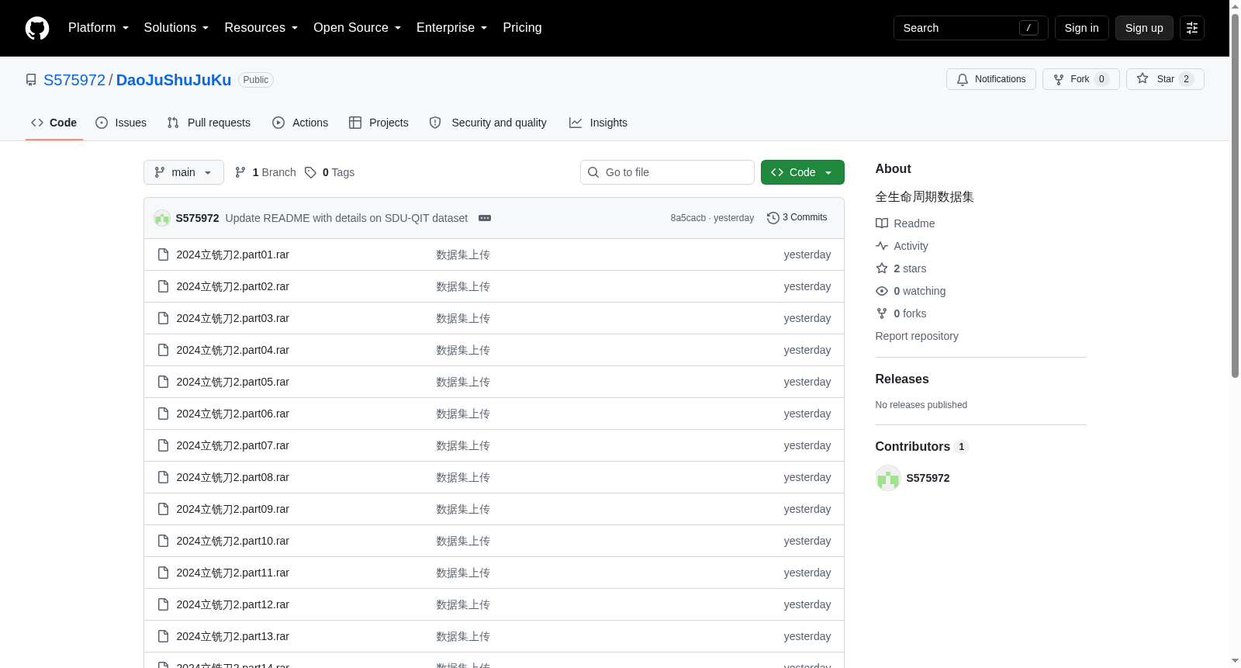Expand commit message ellipsis button
This screenshot has width=1241, height=668.
485,218
